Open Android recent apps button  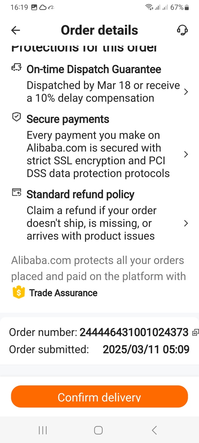coord(43,430)
